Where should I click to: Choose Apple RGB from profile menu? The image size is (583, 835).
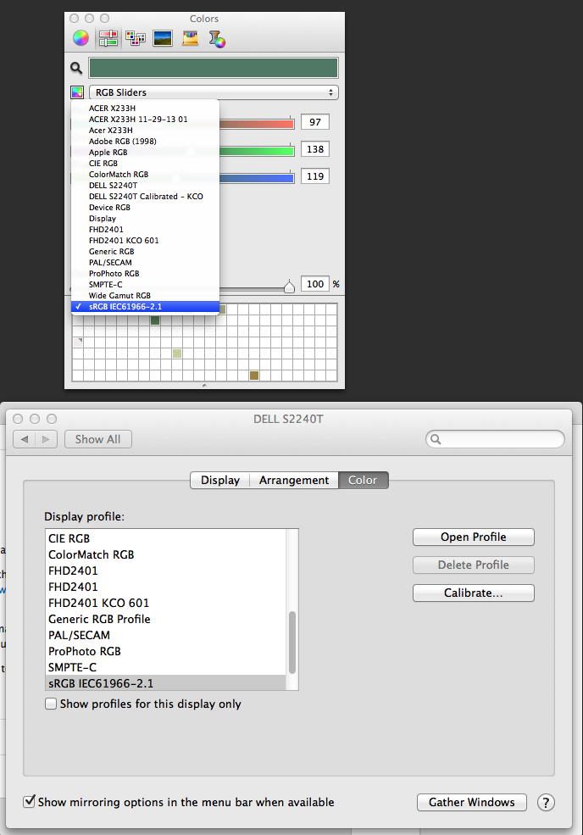pyautogui.click(x=146, y=153)
